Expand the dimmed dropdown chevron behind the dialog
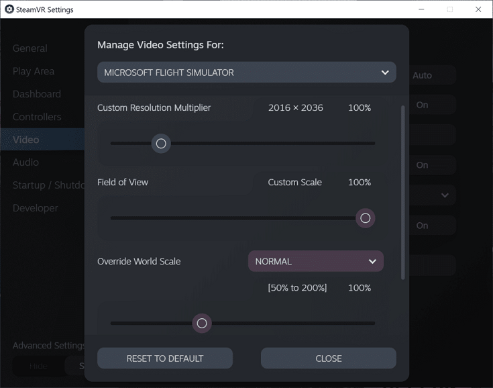This screenshot has width=493, height=388. click(x=444, y=195)
